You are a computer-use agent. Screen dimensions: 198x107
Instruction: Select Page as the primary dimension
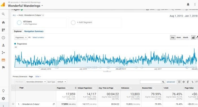[31, 76]
